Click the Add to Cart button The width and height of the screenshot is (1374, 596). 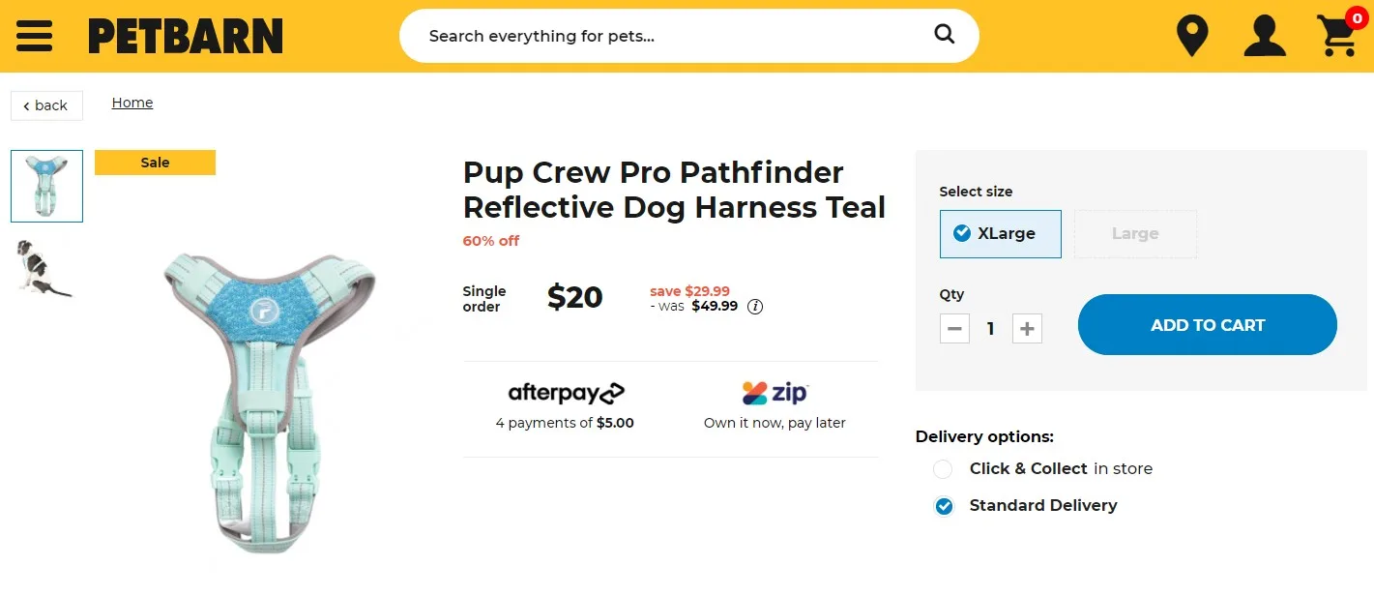1207,325
